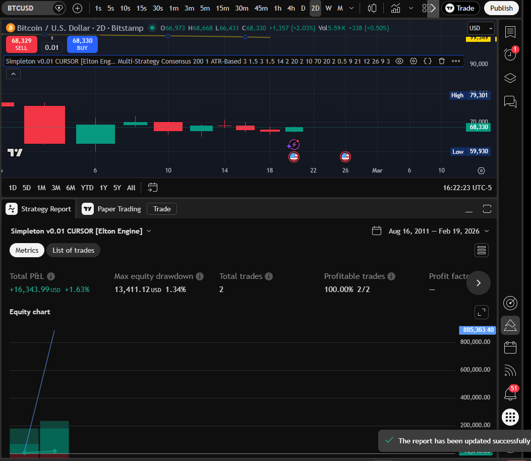Open the Watchlist panel icon
The image size is (531, 461).
510,32
